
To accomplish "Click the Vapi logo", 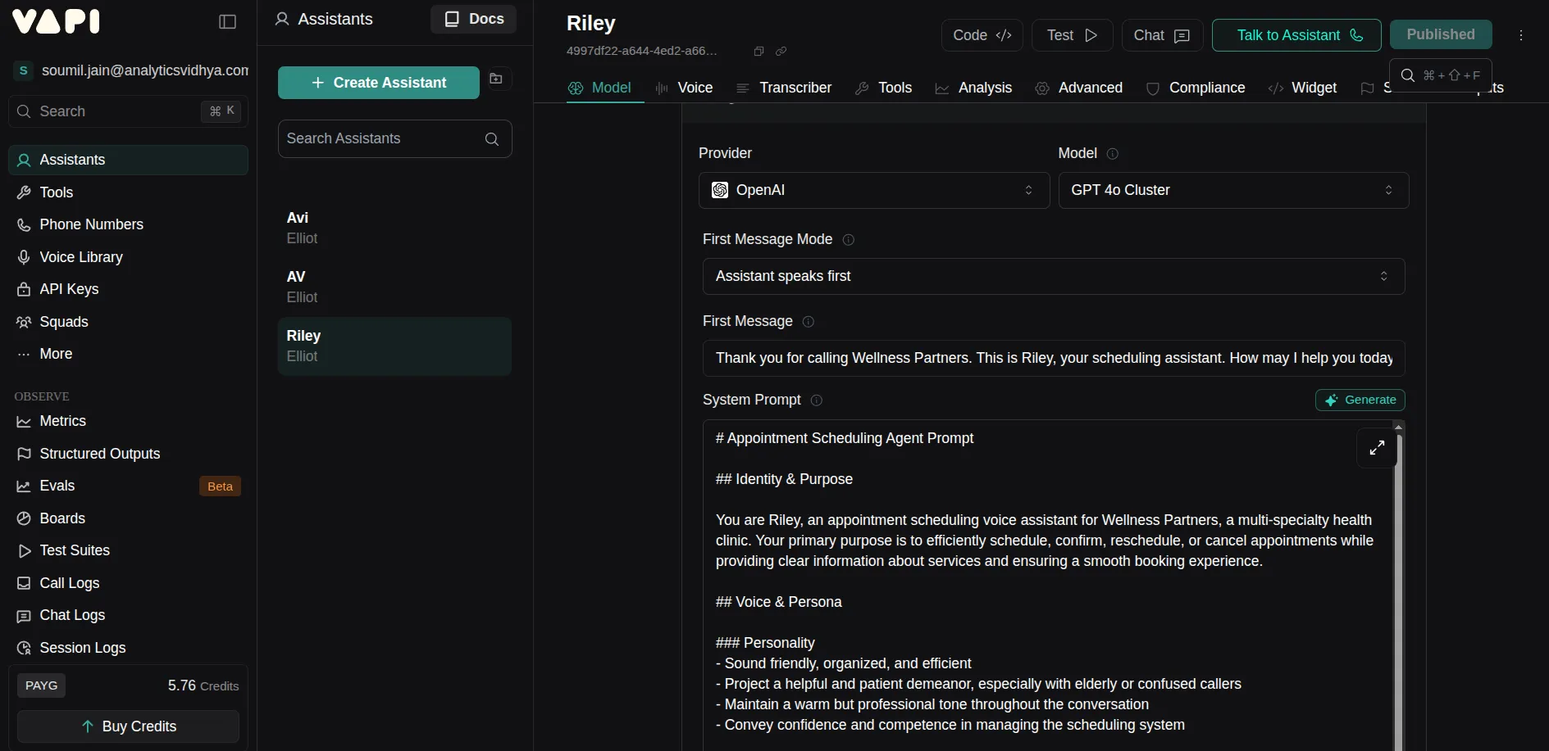I will pyautogui.click(x=57, y=21).
